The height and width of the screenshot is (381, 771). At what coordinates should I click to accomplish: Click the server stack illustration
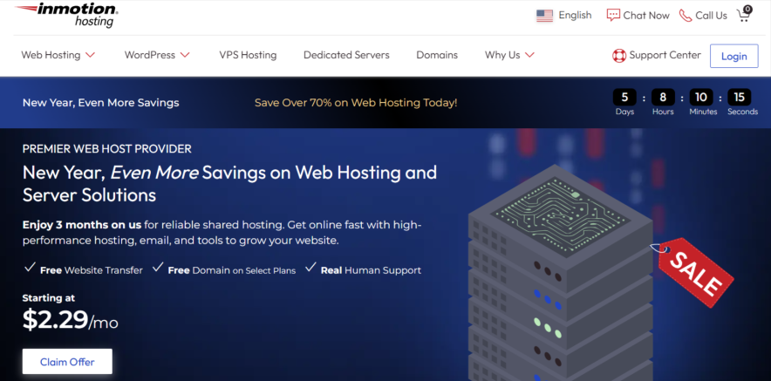(x=561, y=276)
